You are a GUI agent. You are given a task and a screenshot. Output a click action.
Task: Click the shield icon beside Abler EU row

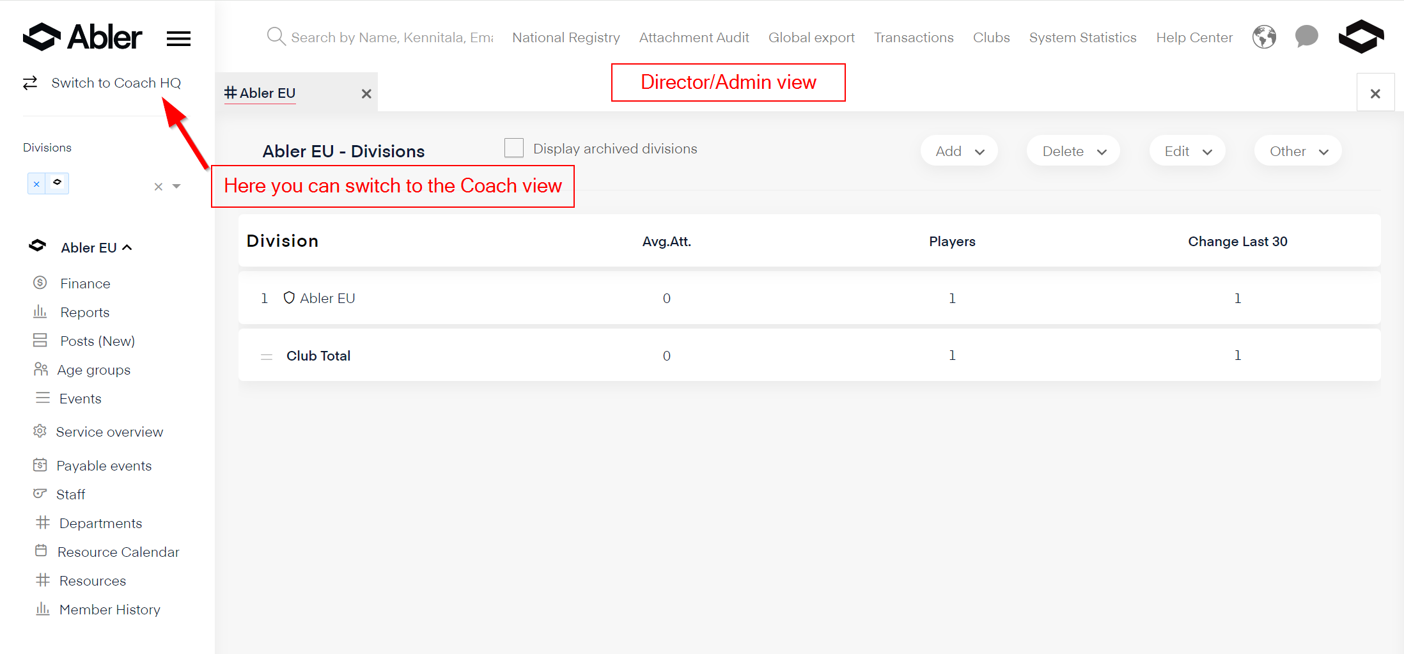click(x=289, y=298)
